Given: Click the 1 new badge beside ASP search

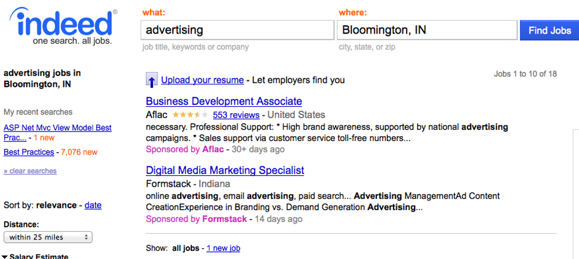Looking at the screenshot, I should 45,137.
